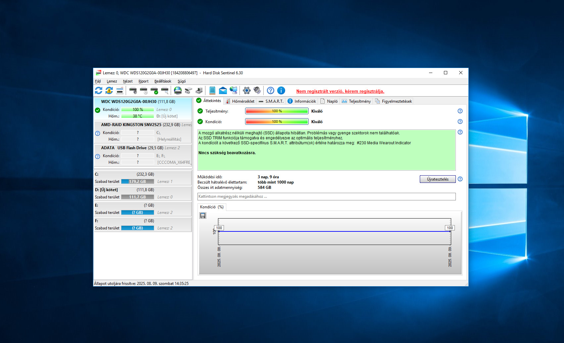Open settings with the gear icon
The height and width of the screenshot is (343, 564).
[246, 90]
